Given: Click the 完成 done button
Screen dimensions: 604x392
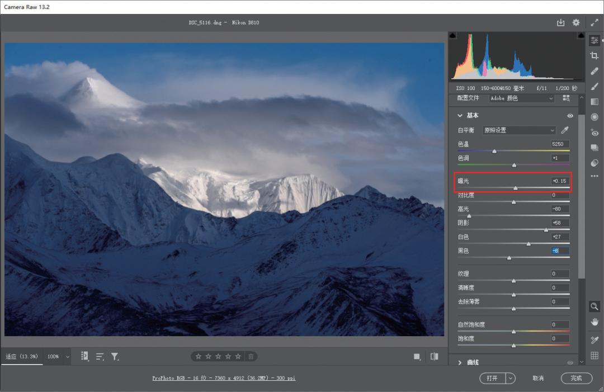Looking at the screenshot, I should coord(576,378).
